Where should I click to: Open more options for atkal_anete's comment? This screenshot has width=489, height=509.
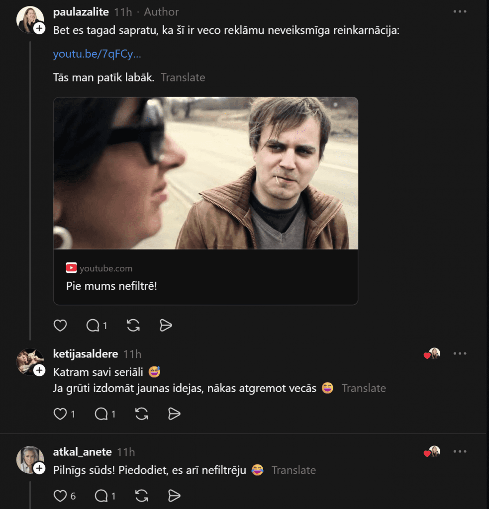[460, 452]
